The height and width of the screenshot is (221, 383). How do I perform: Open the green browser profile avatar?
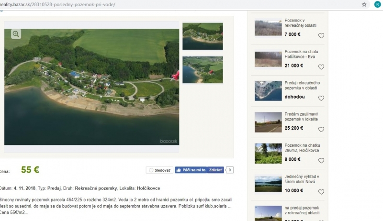[x=378, y=4]
